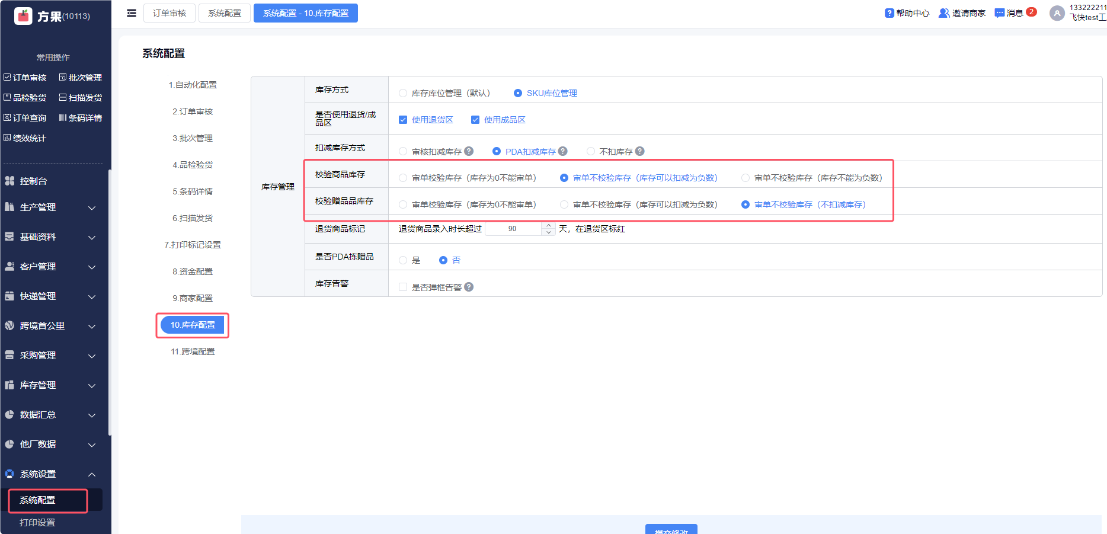Expand 库存管理 in the left sidebar
Viewport: 1107px width, 534px height.
(50, 385)
